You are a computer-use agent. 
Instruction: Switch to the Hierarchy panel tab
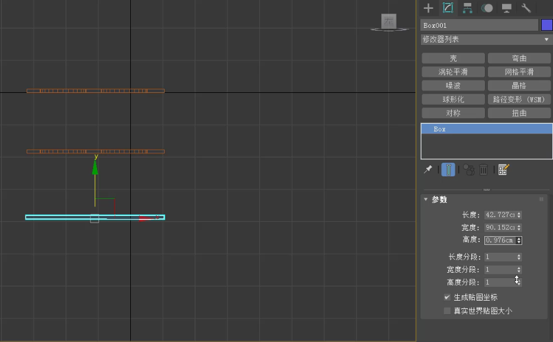[467, 8]
